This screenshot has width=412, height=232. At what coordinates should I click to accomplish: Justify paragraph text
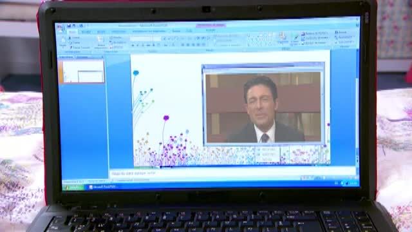click(x=199, y=45)
